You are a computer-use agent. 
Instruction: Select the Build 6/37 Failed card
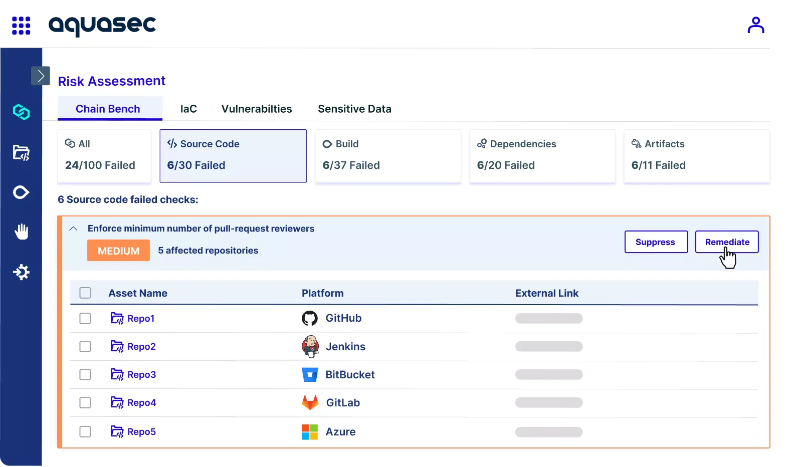tap(388, 156)
